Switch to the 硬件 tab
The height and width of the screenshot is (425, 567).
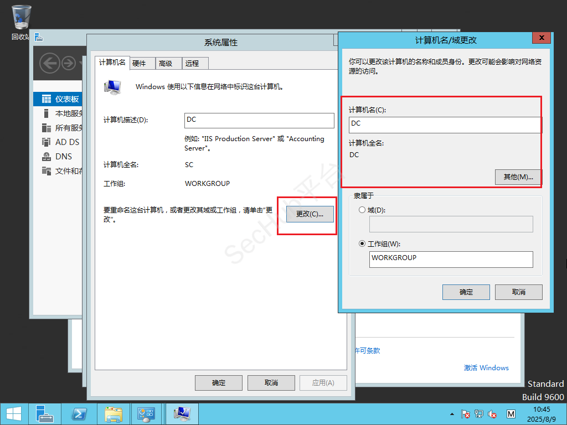tap(139, 64)
